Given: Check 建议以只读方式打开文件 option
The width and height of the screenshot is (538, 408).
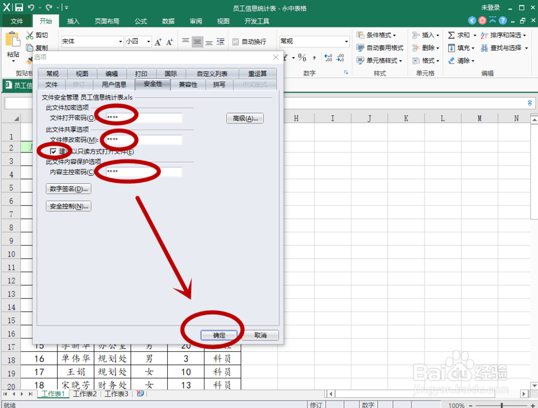Looking at the screenshot, I should [x=54, y=152].
